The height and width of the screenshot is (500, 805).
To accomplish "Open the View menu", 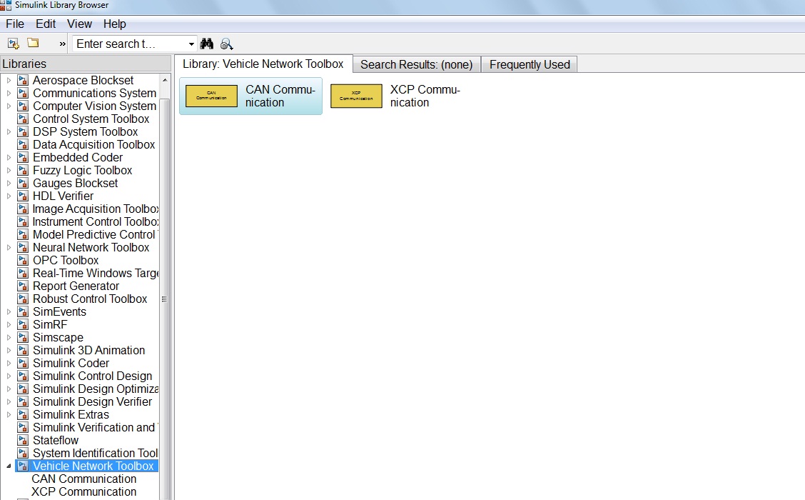I will pos(79,24).
